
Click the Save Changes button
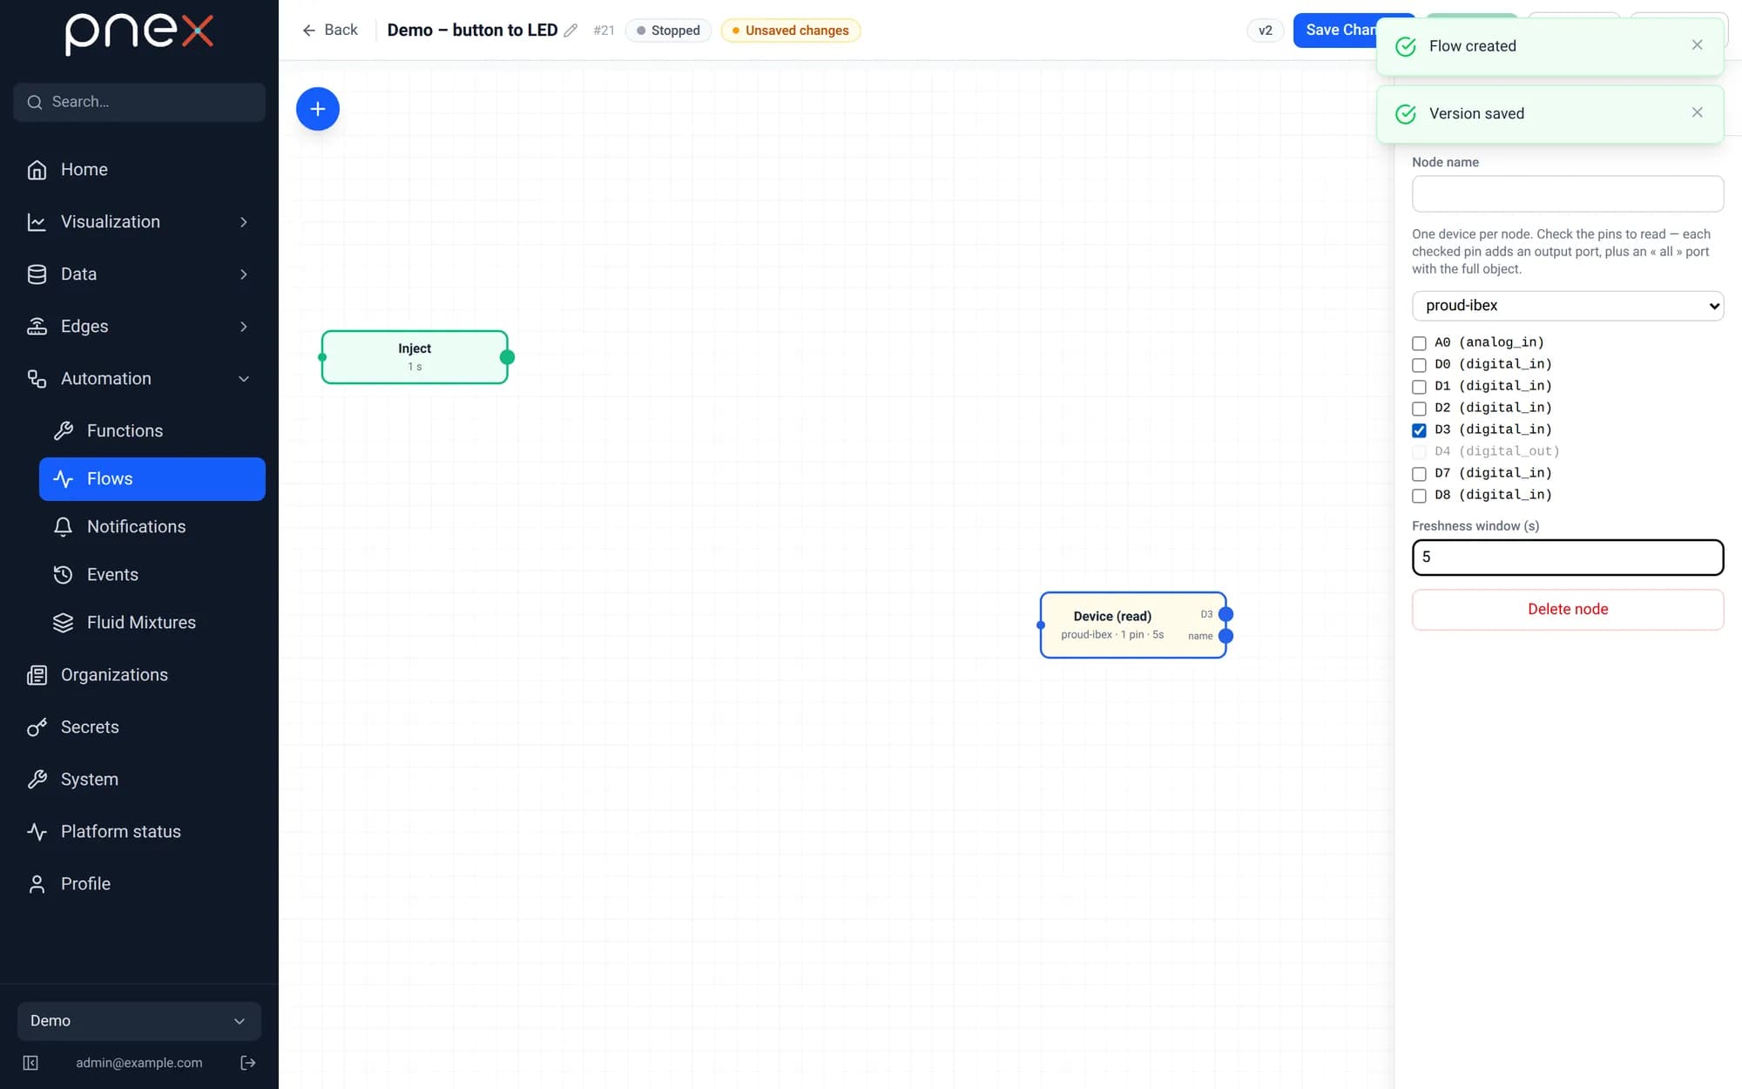(x=1337, y=30)
